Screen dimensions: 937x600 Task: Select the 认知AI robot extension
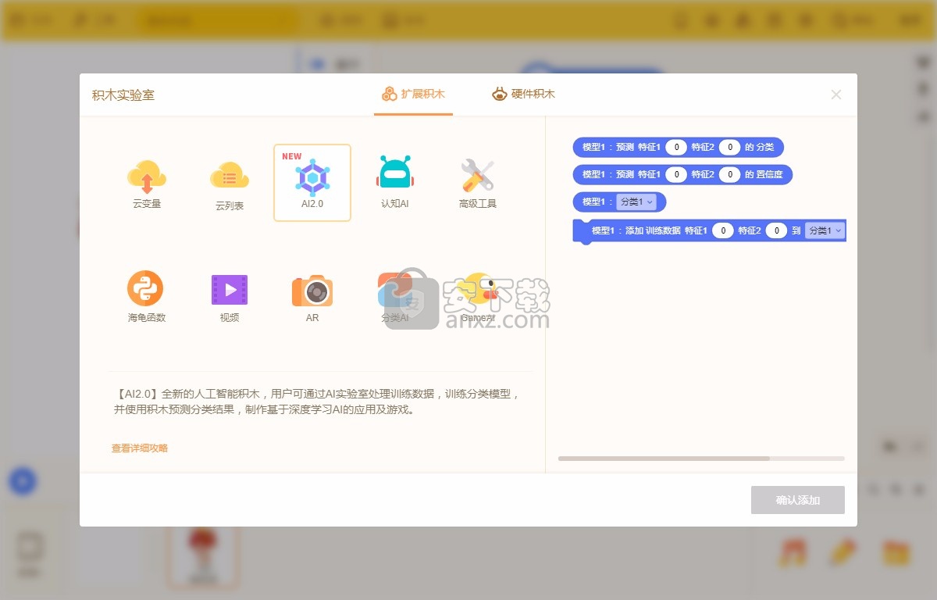pyautogui.click(x=395, y=184)
